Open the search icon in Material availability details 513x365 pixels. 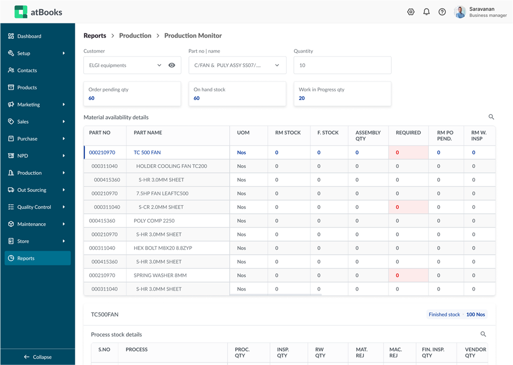(491, 117)
